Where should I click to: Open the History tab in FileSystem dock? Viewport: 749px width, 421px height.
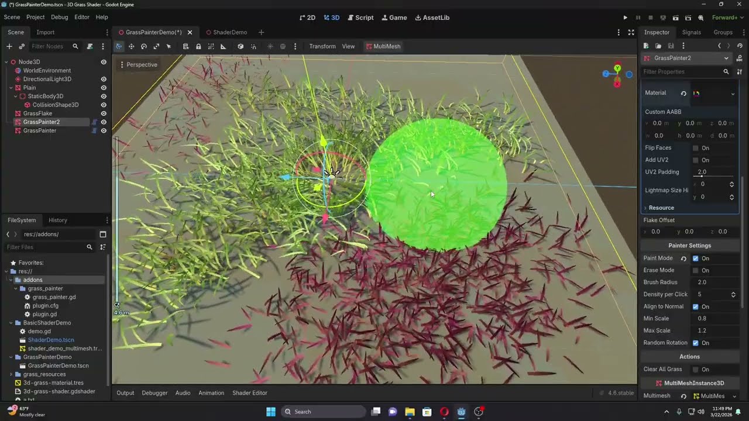click(58, 220)
